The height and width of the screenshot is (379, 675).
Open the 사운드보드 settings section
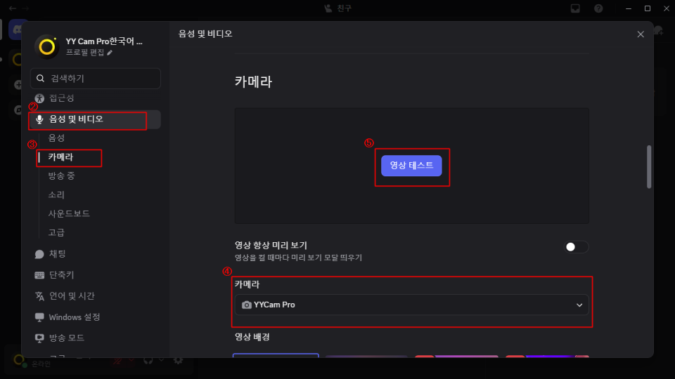coord(69,213)
